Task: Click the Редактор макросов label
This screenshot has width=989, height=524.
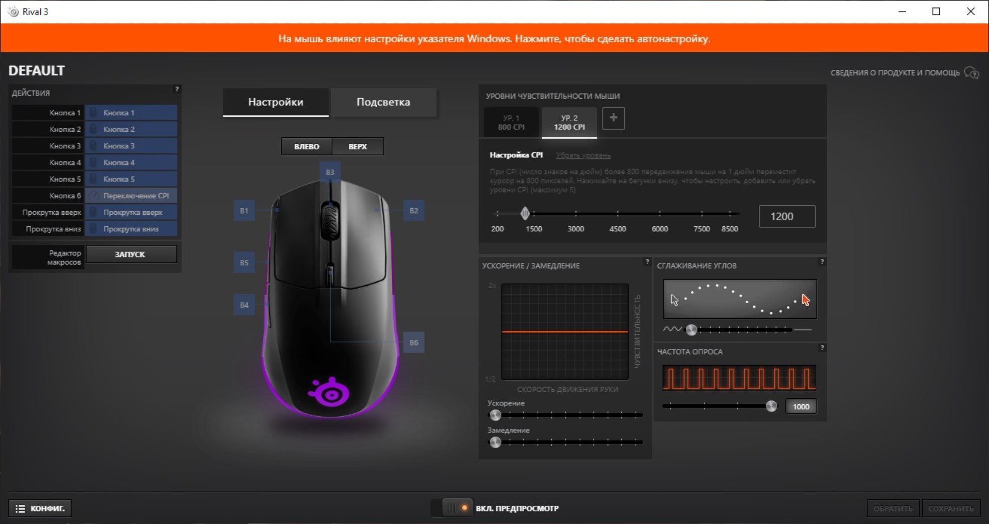Action: [64, 257]
